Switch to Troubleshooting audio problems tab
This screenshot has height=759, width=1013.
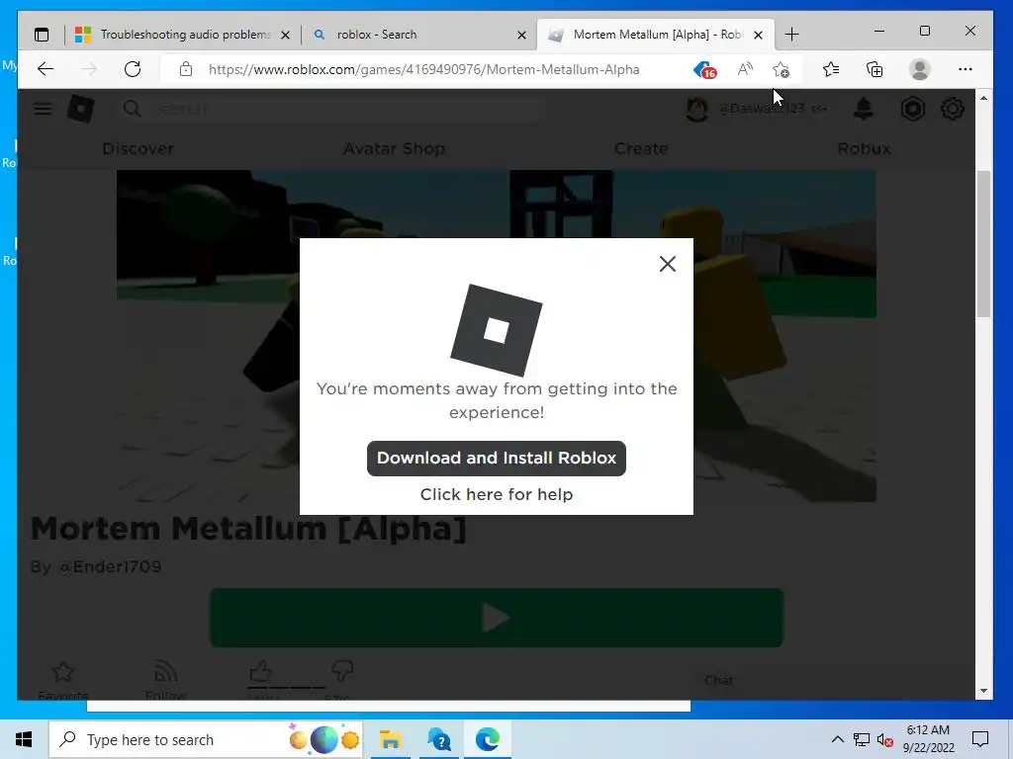coord(184,35)
